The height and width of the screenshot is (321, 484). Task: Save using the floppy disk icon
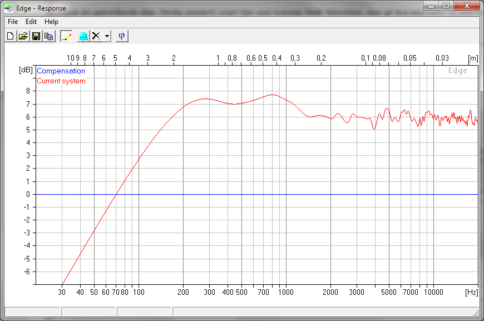coord(36,36)
